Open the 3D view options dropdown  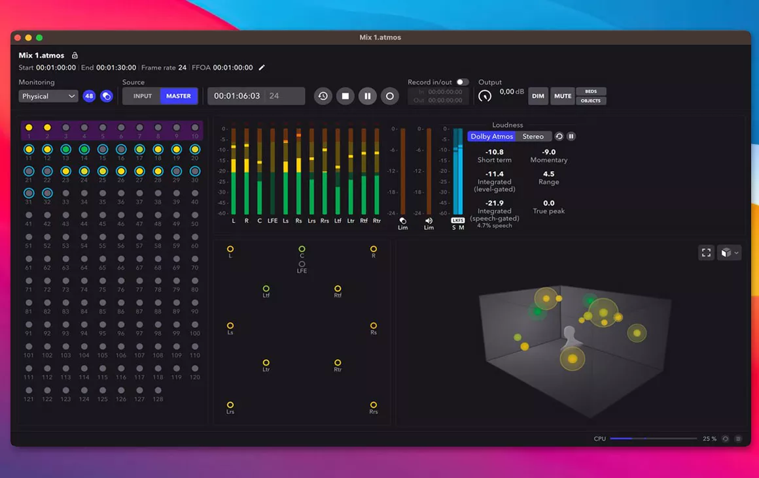click(x=729, y=253)
